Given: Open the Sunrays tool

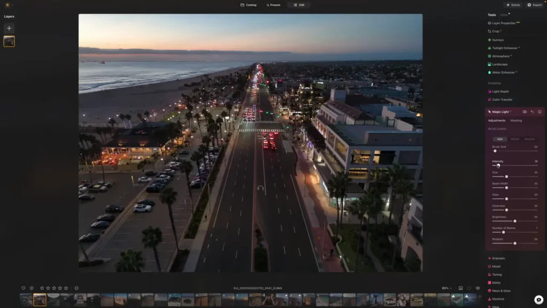Looking at the screenshot, I should pos(499,40).
